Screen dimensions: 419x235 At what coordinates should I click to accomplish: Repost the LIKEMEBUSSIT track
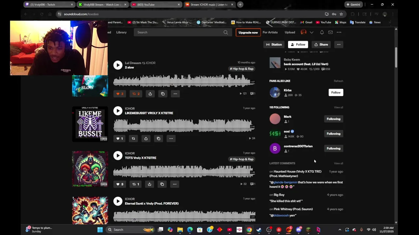click(133, 138)
